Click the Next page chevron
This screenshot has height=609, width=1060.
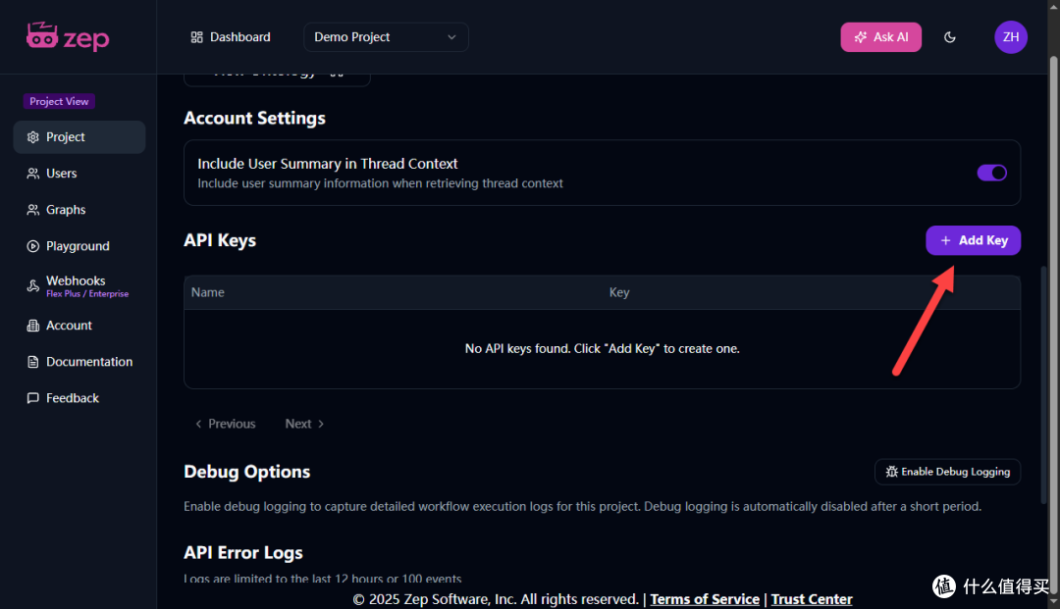(321, 424)
